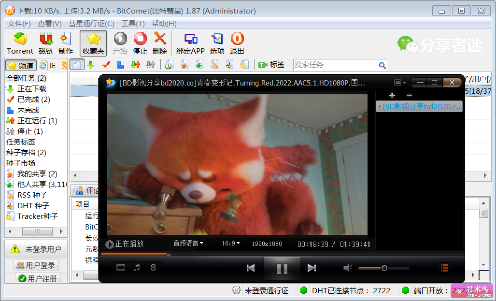496x301 pixels.
Task: Skip to next track in player
Action: click(x=312, y=268)
